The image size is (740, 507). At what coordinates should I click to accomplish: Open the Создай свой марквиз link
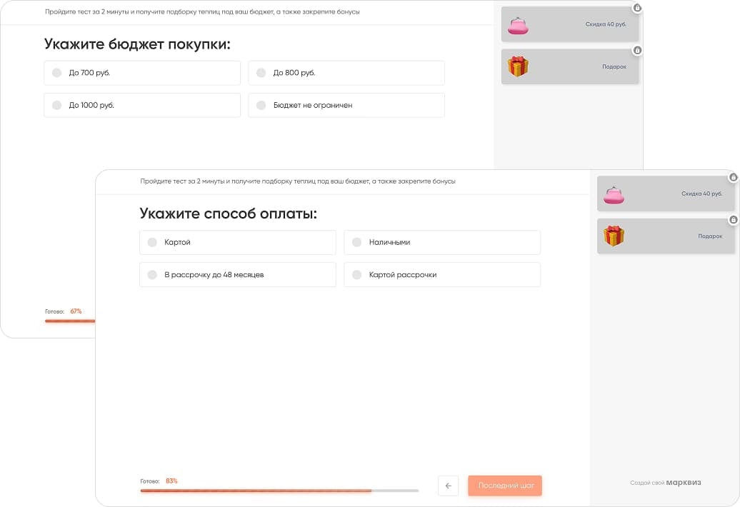(x=666, y=482)
